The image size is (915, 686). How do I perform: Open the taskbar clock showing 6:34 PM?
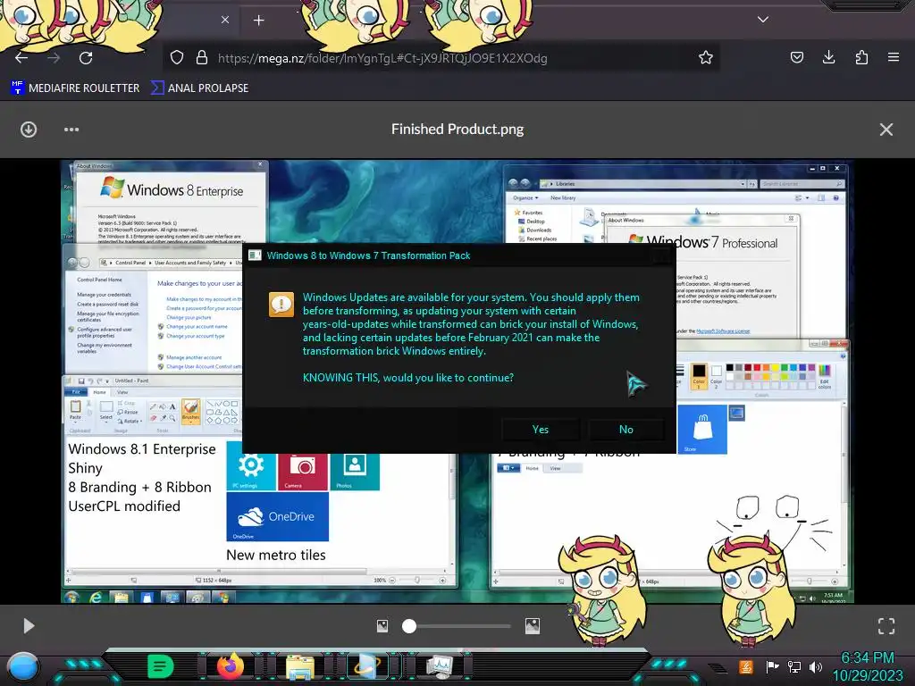tap(867, 666)
